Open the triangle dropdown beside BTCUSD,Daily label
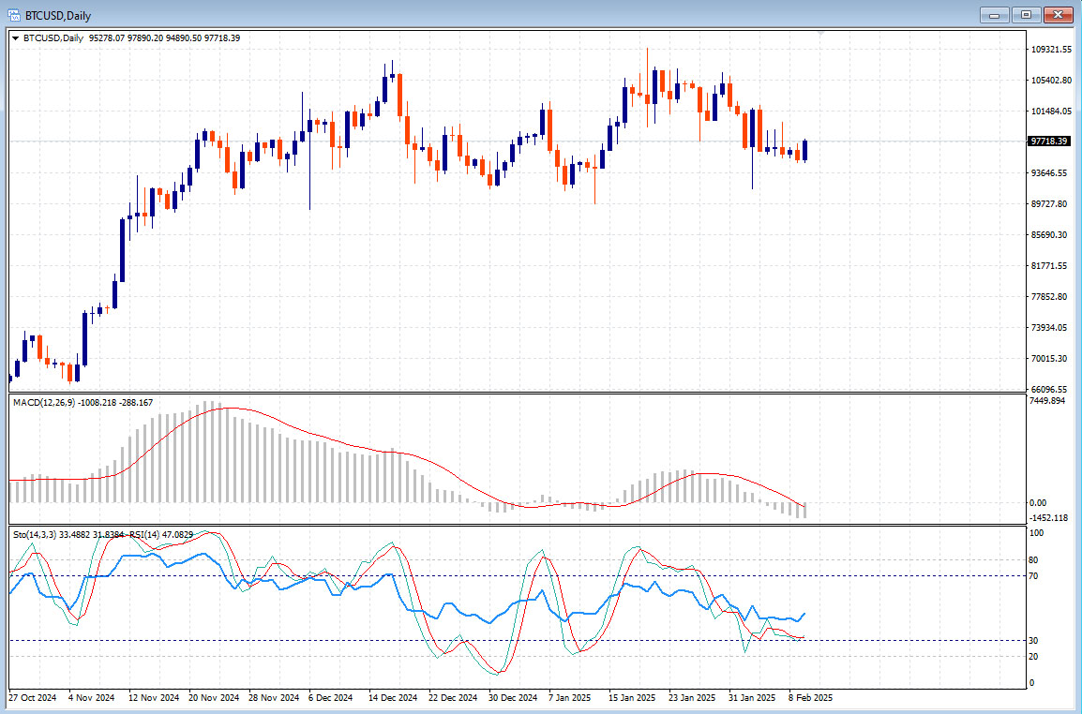Viewport: 1082px width, 714px height. coord(15,38)
